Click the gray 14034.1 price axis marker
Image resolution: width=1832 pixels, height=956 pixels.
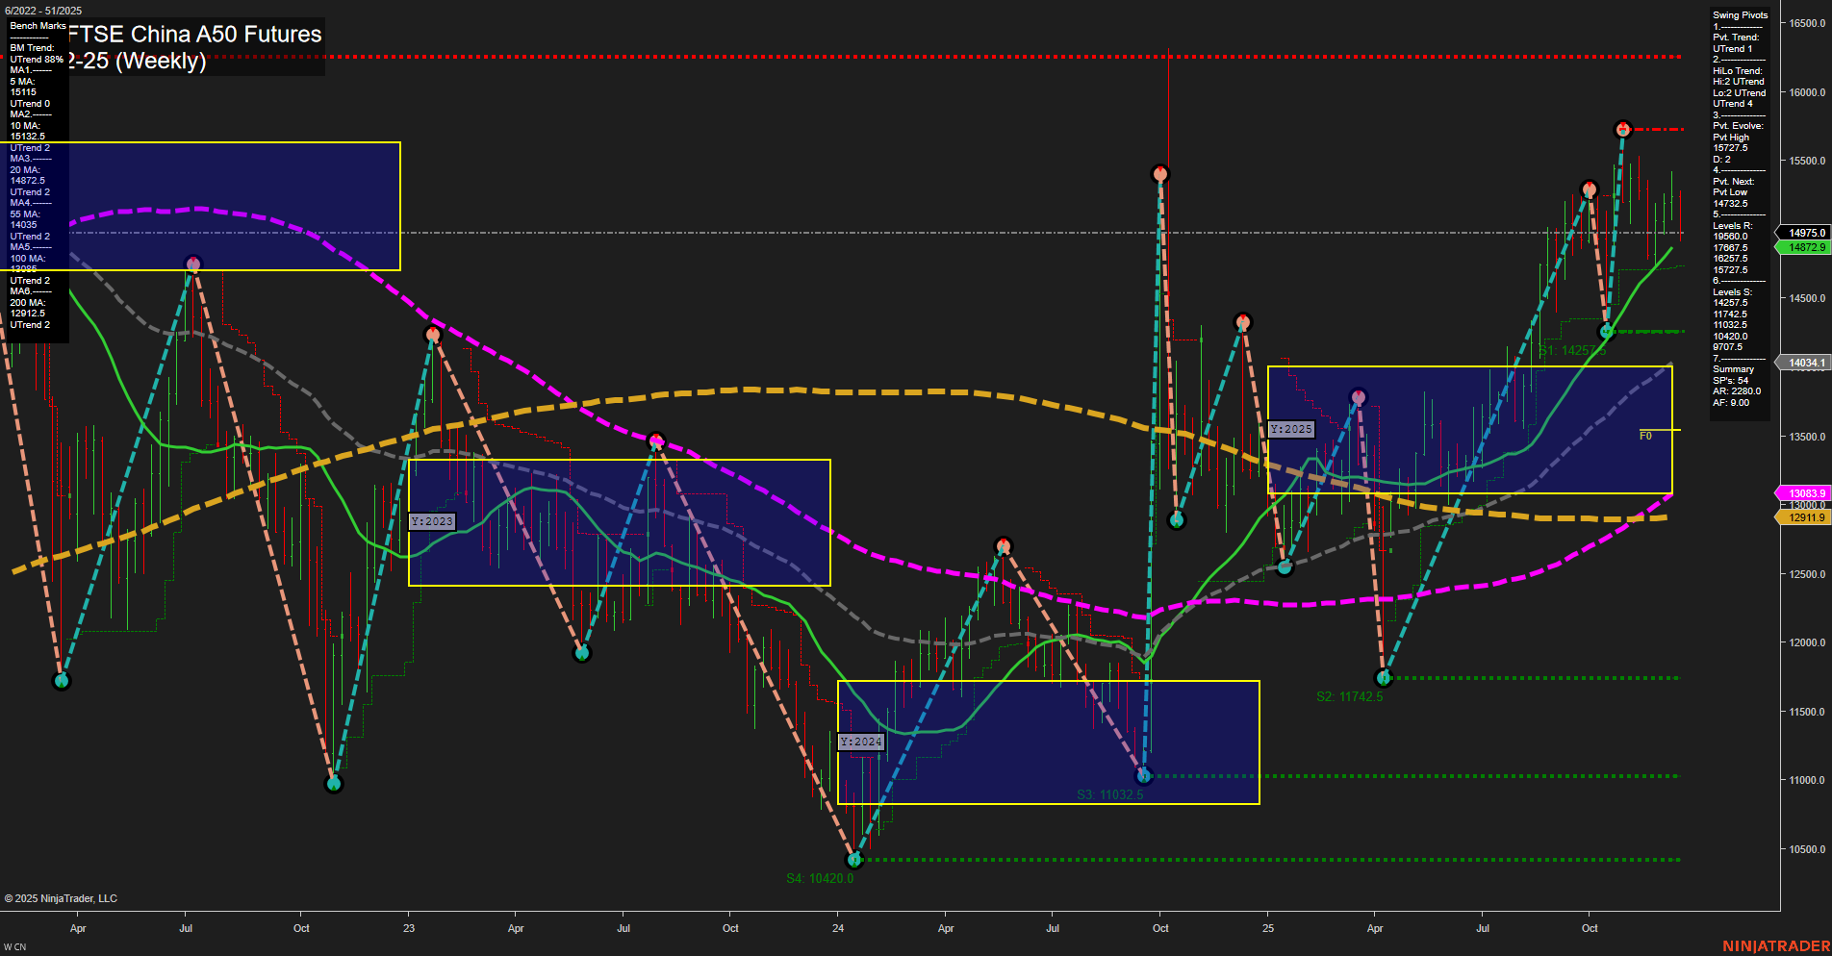coord(1804,363)
